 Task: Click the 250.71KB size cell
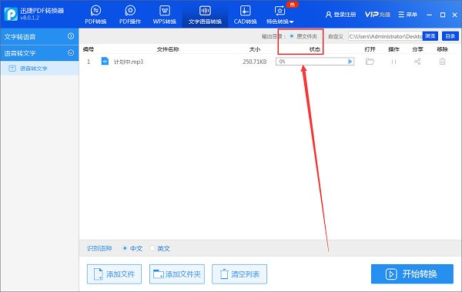[255, 62]
